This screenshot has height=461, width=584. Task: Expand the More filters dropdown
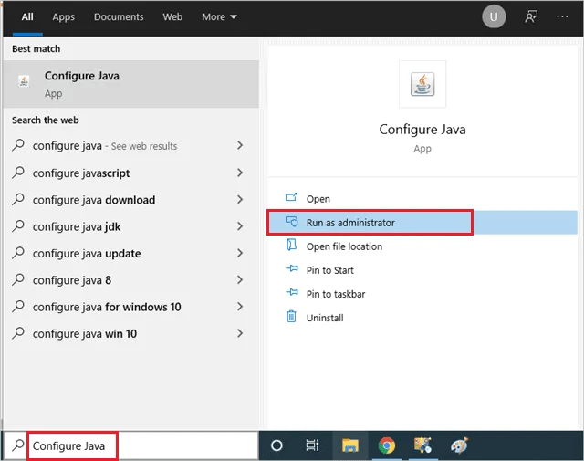pyautogui.click(x=219, y=17)
